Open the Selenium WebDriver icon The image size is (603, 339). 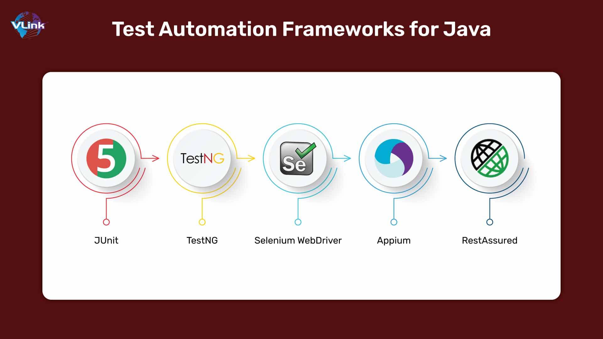tap(297, 158)
